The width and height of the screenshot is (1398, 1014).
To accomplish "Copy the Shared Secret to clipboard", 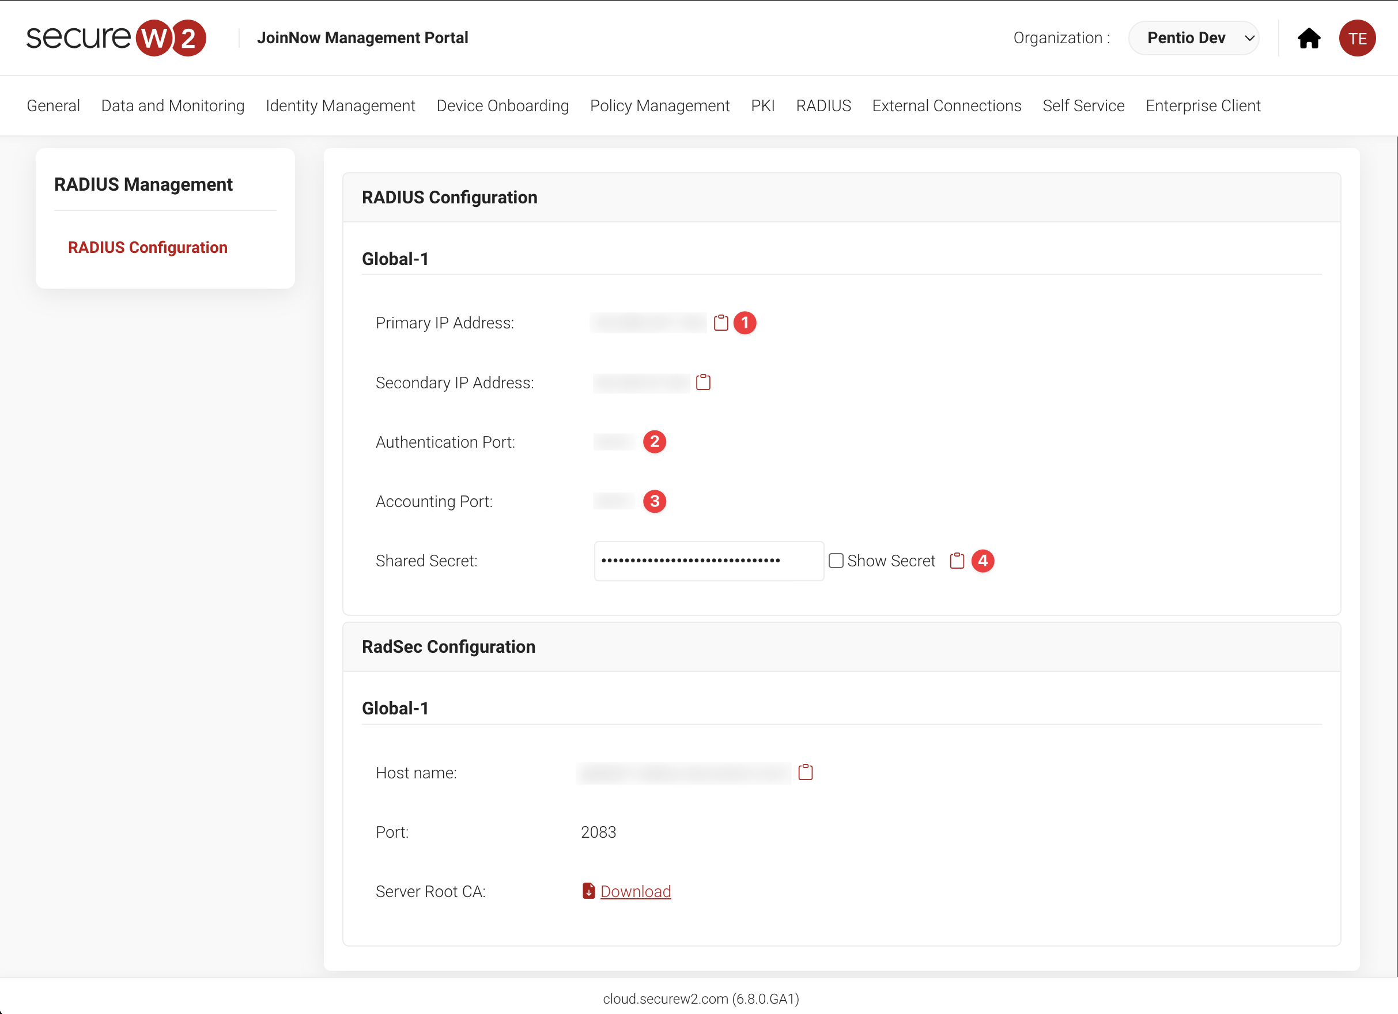I will tap(957, 561).
